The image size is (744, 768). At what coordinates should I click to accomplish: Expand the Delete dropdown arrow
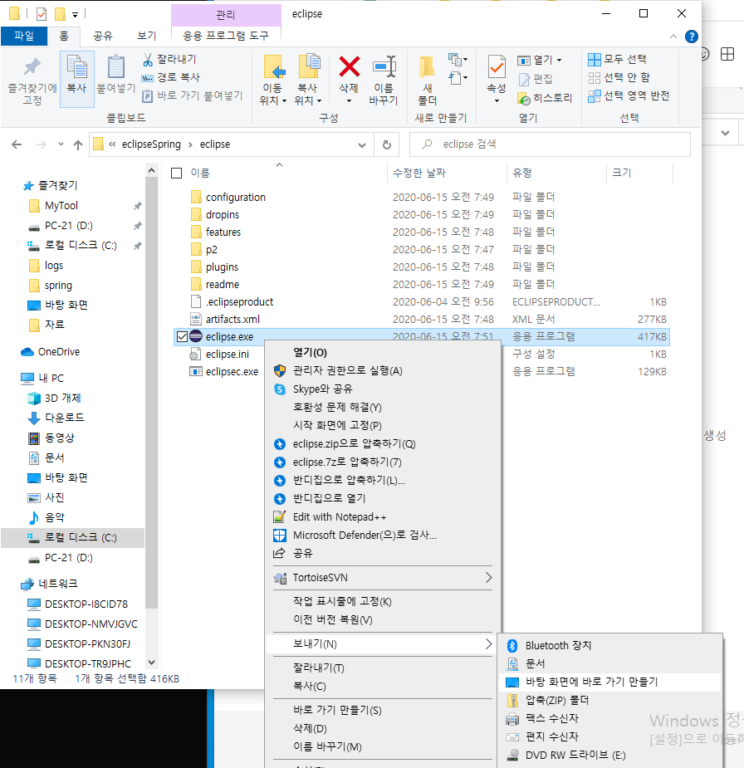coord(350,101)
